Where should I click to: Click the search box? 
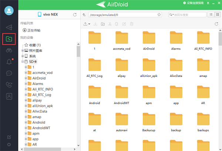click(187, 15)
